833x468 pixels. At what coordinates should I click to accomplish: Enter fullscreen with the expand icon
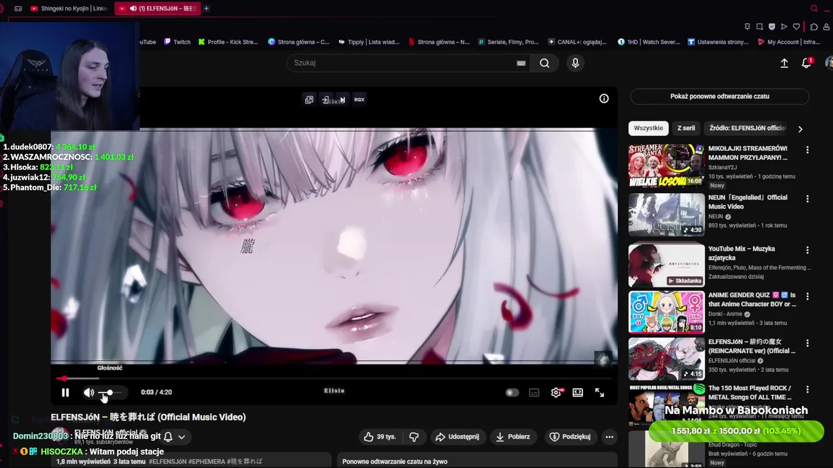click(x=599, y=393)
